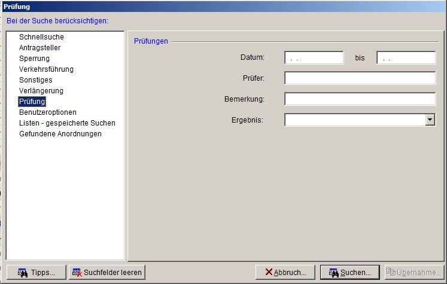
Task: Click the copy icon on Übernahme button
Action: [x=391, y=272]
